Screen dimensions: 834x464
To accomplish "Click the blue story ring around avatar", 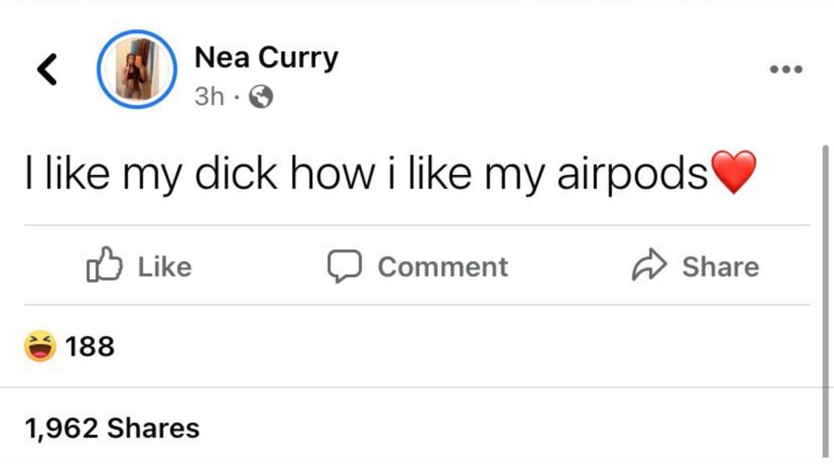I will (x=137, y=69).
